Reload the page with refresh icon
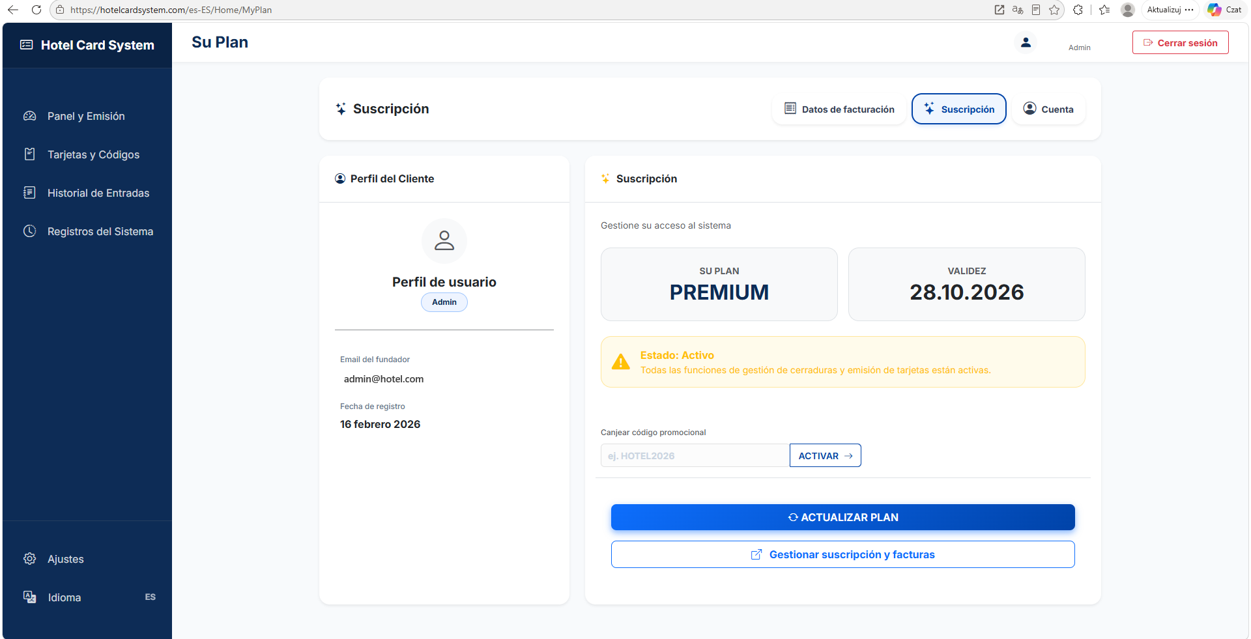The image size is (1251, 639). (x=36, y=10)
